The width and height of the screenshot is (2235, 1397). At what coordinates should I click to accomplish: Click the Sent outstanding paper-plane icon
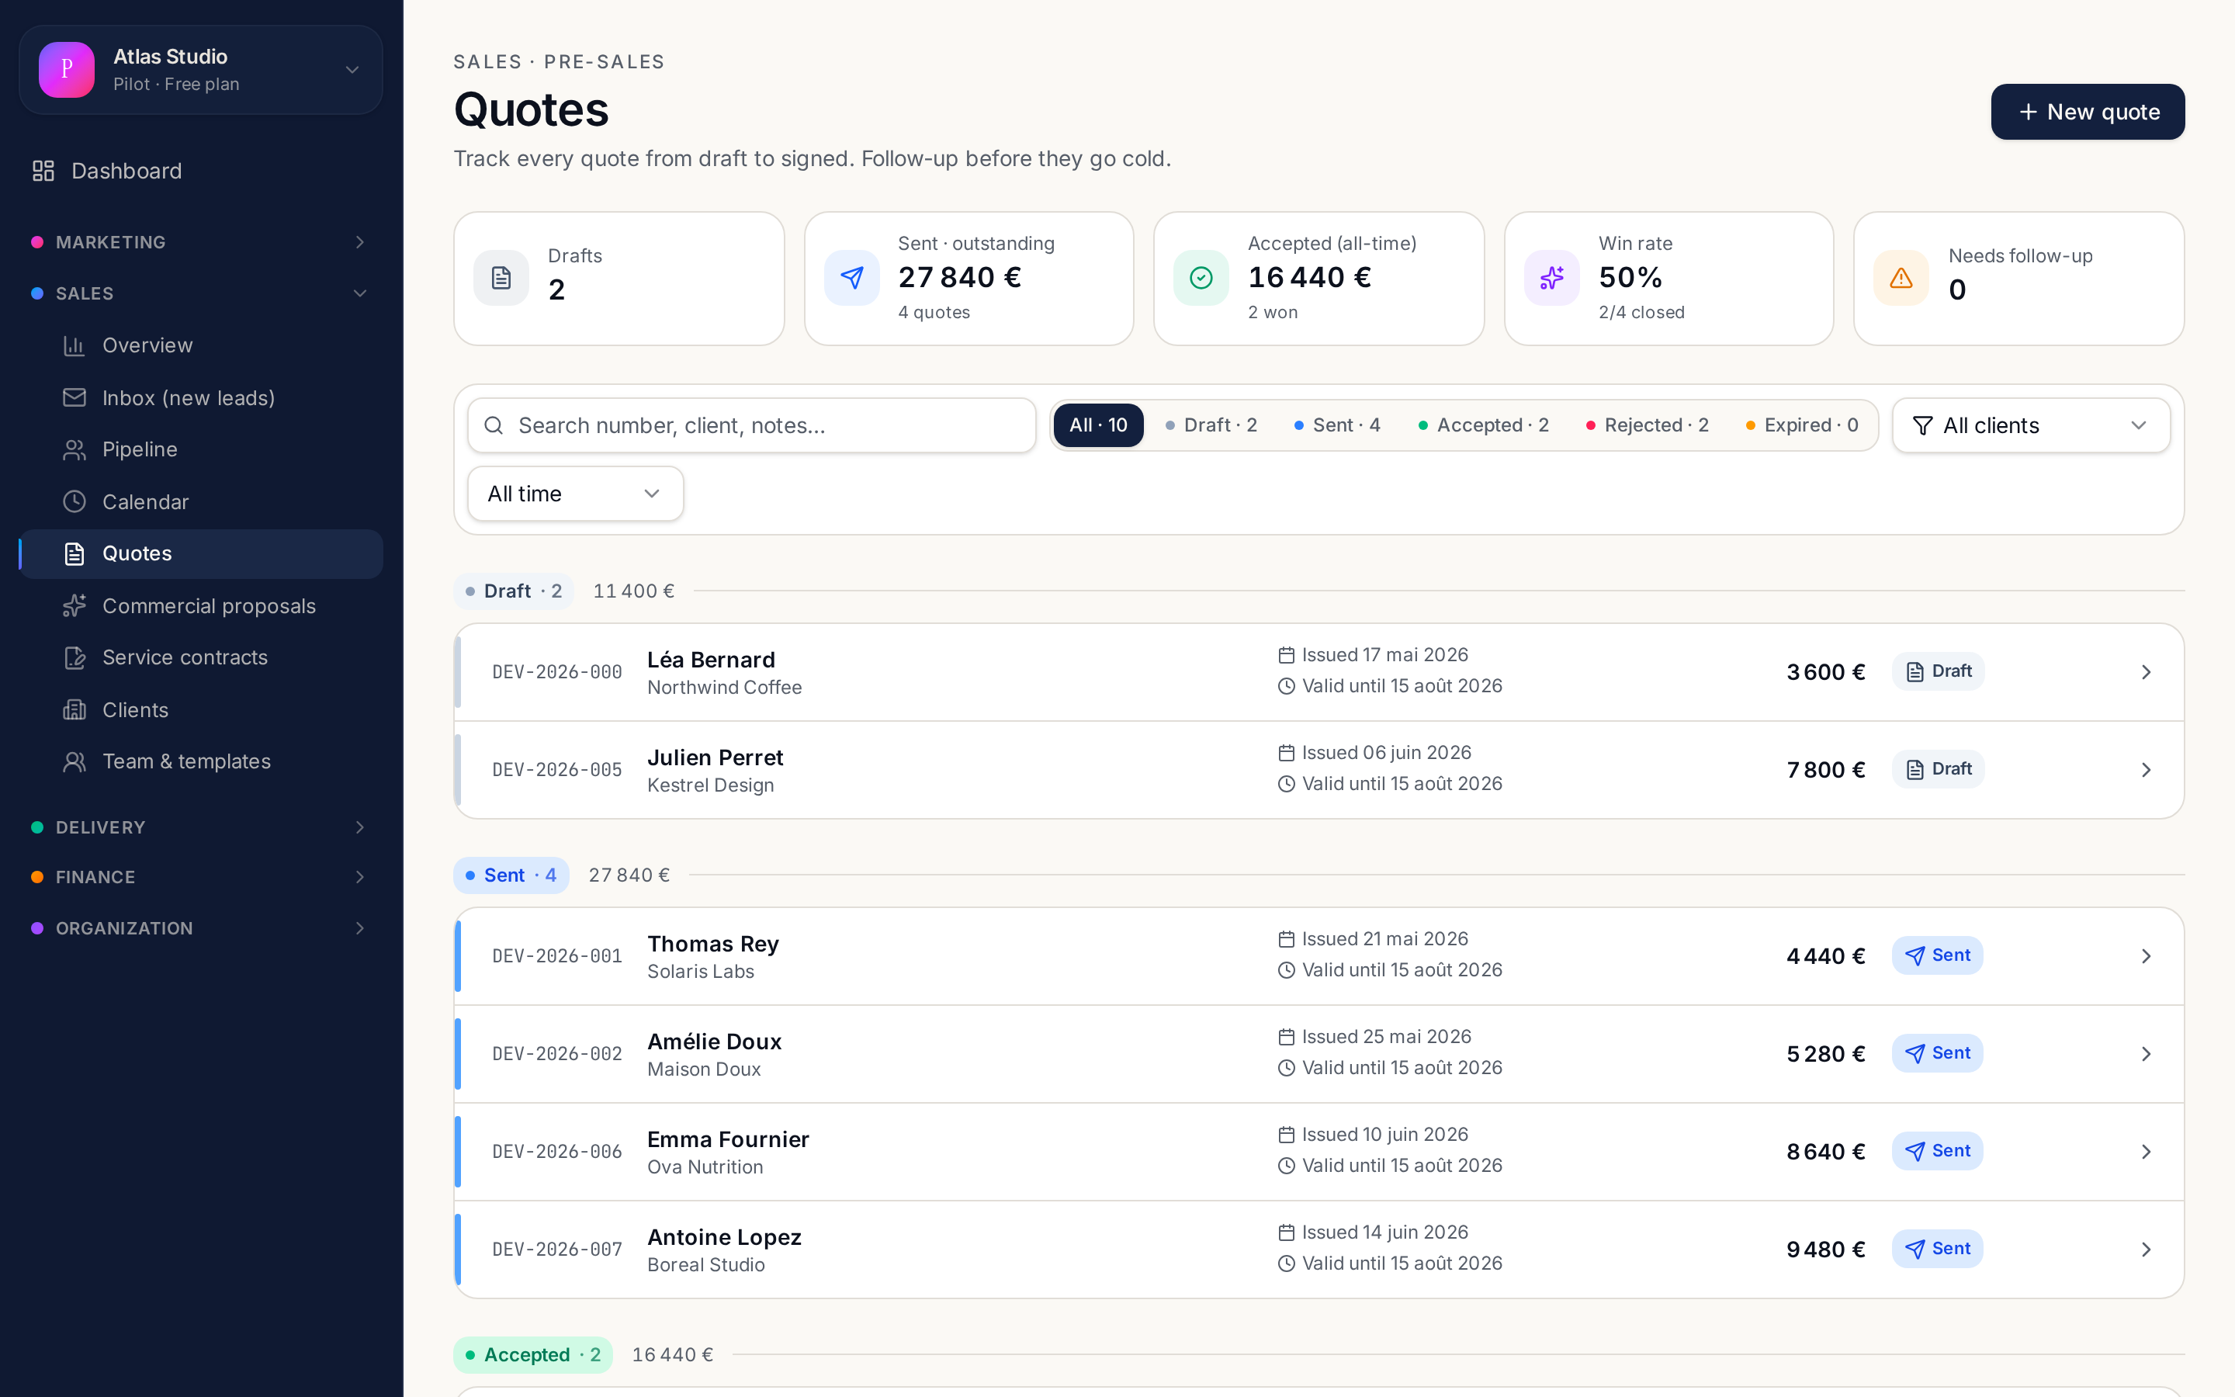[x=851, y=278]
